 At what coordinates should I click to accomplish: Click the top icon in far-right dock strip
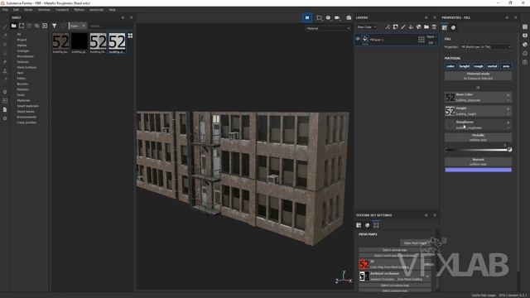pyautogui.click(x=525, y=26)
